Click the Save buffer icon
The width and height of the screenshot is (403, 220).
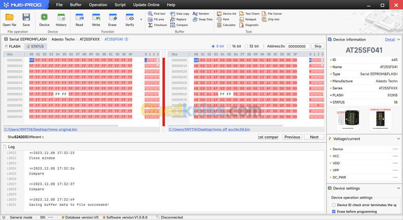click(26, 17)
